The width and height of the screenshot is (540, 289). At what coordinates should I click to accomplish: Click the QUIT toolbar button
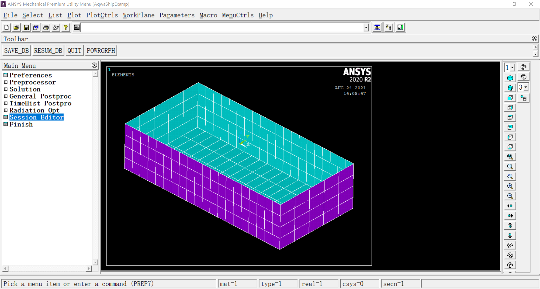74,51
